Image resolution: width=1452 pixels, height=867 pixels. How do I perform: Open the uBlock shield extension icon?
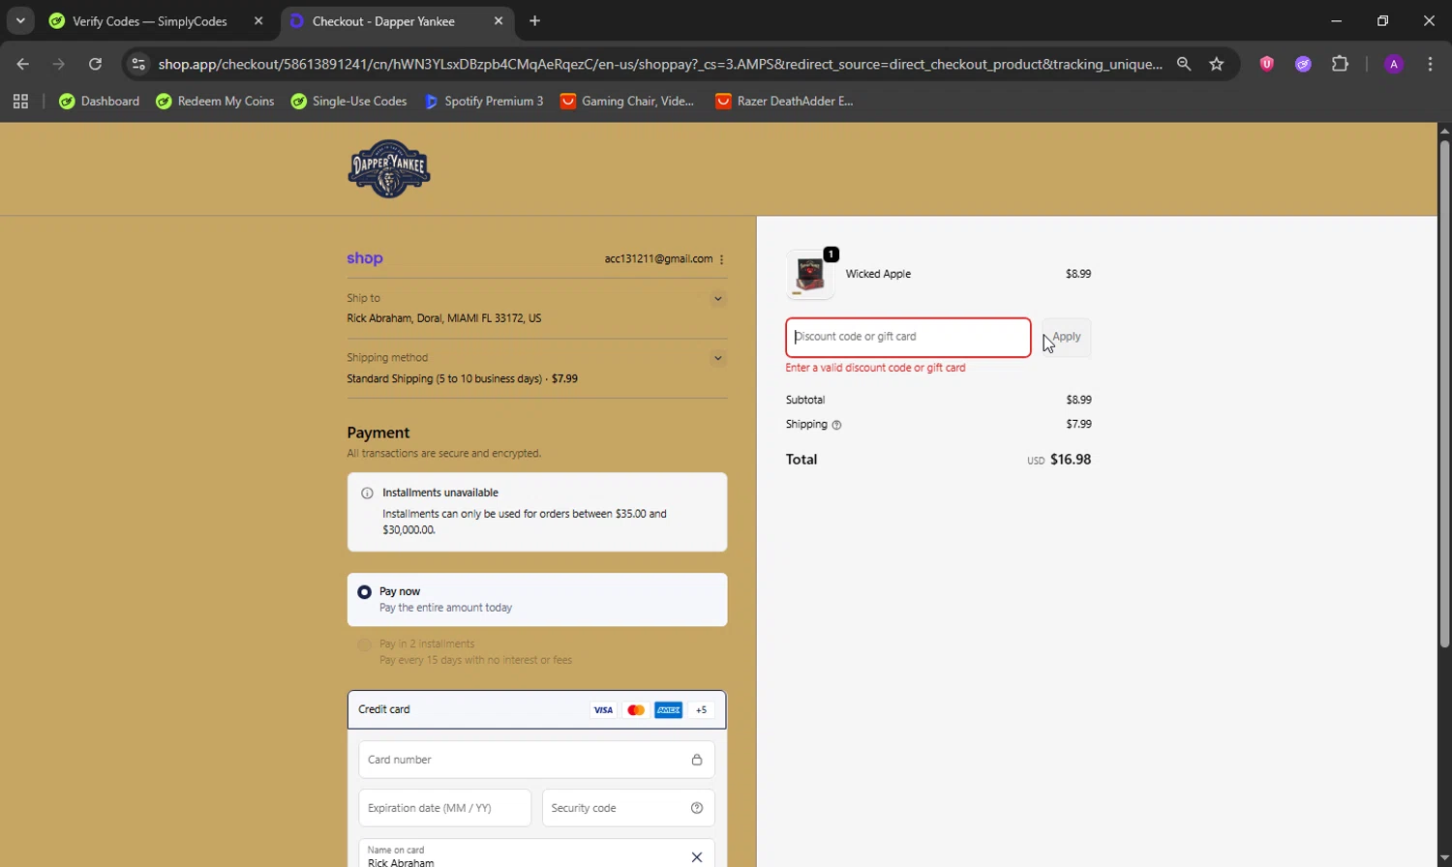1266,64
